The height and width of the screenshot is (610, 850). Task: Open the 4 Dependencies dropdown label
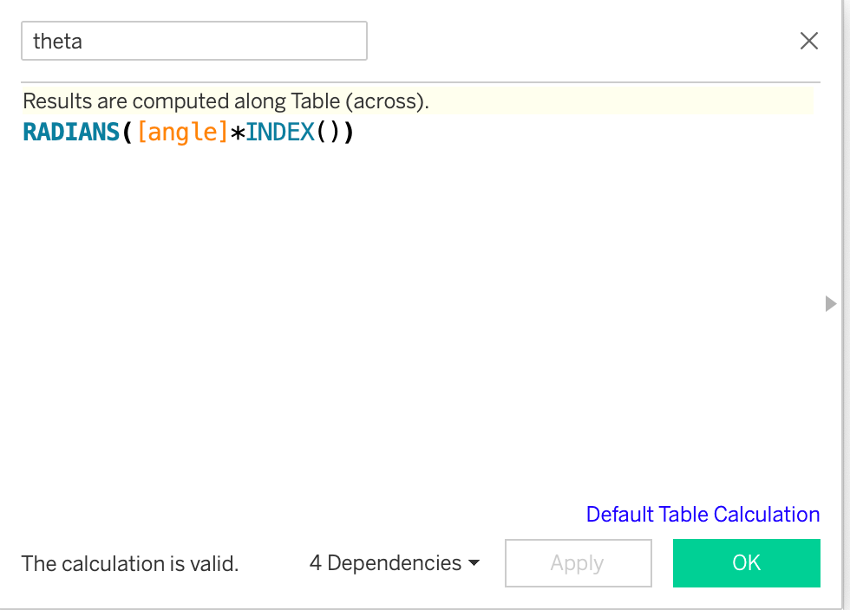[385, 563]
